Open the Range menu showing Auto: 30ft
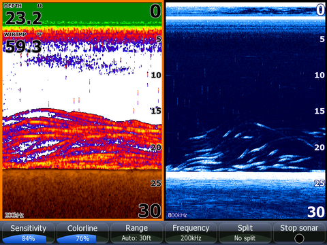This screenshot has width=327, height=245. [136, 233]
